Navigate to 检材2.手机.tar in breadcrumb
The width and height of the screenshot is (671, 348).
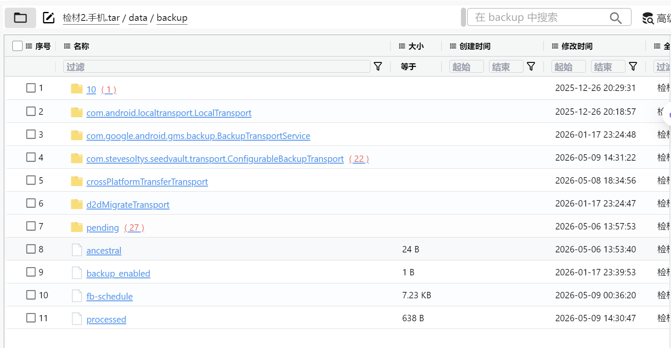pos(91,18)
